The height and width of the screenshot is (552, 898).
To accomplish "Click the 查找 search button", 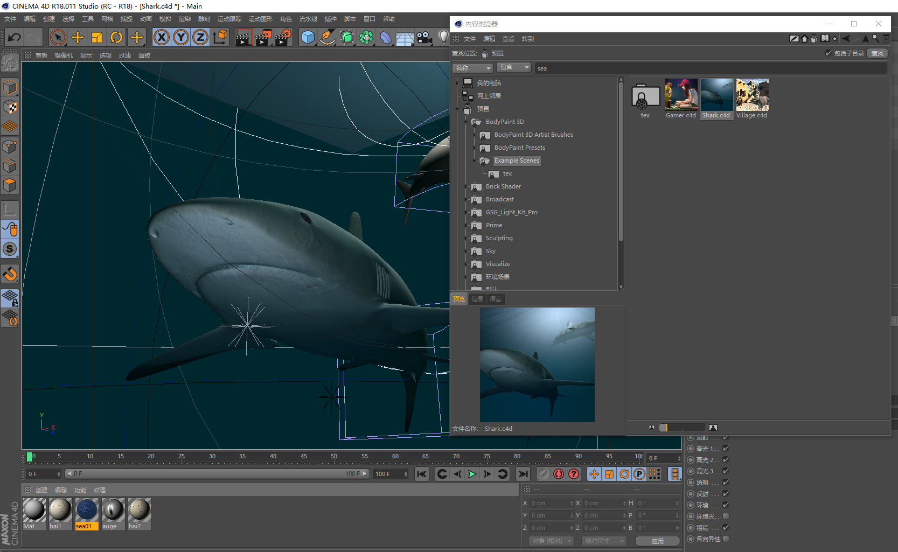I will [878, 53].
